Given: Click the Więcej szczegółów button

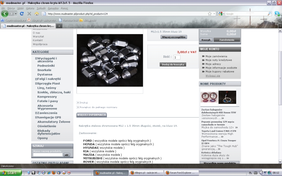Looking at the screenshot, I should point(174,37).
